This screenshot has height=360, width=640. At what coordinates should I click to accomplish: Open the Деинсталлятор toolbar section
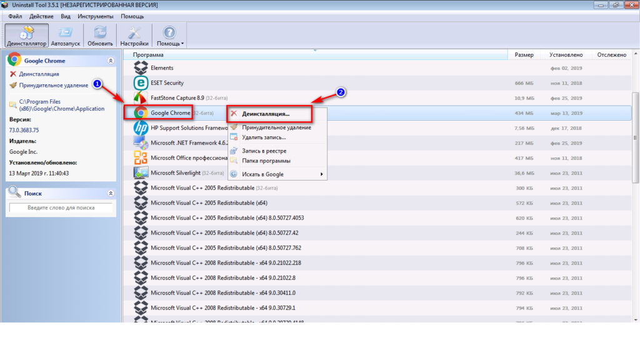tap(26, 36)
